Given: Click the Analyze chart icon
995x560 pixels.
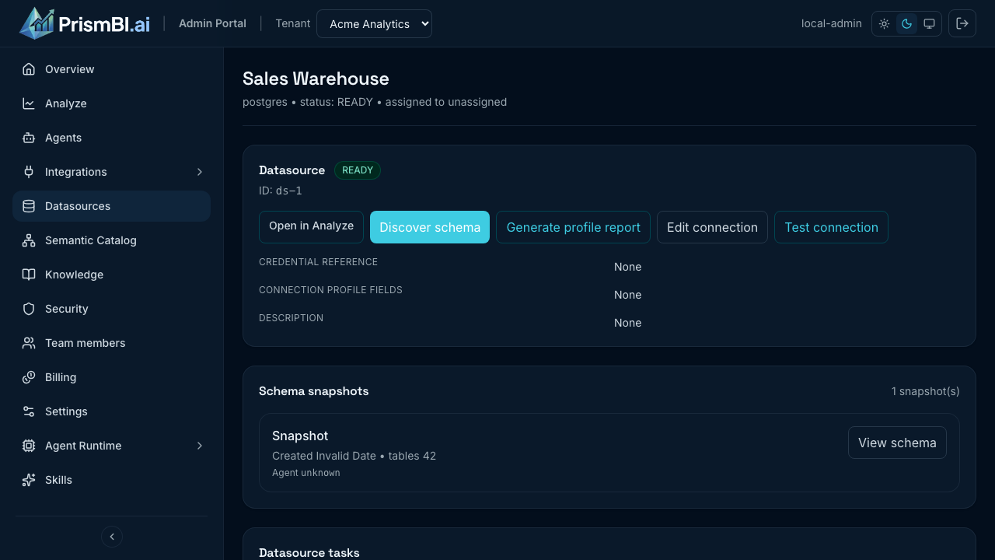Looking at the screenshot, I should (x=29, y=103).
